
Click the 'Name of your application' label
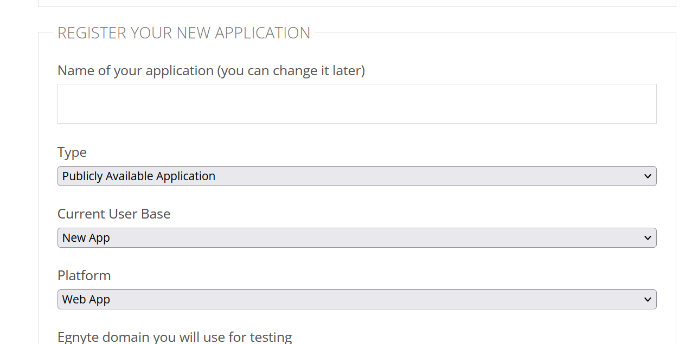tap(211, 71)
